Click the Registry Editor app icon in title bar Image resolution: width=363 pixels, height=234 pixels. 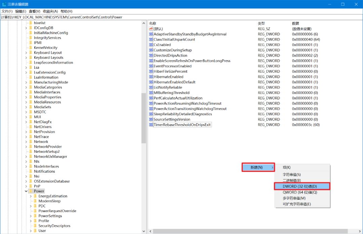(4, 4)
